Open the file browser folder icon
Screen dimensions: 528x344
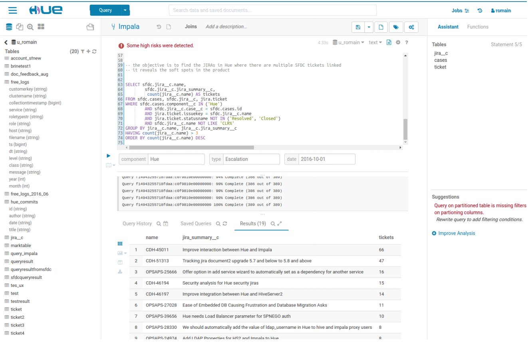click(90, 27)
